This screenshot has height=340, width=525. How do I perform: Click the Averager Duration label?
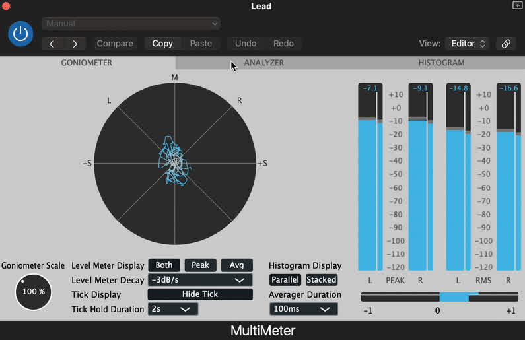tap(305, 295)
